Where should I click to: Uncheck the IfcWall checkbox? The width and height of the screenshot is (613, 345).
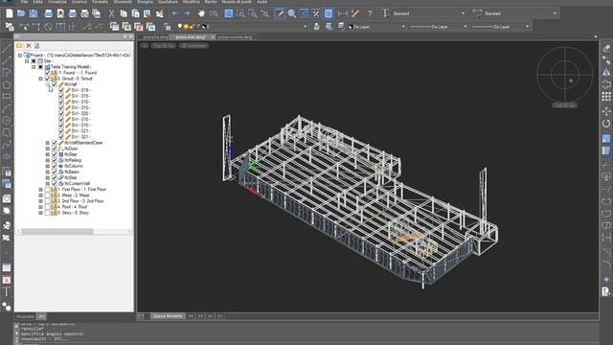(55, 84)
